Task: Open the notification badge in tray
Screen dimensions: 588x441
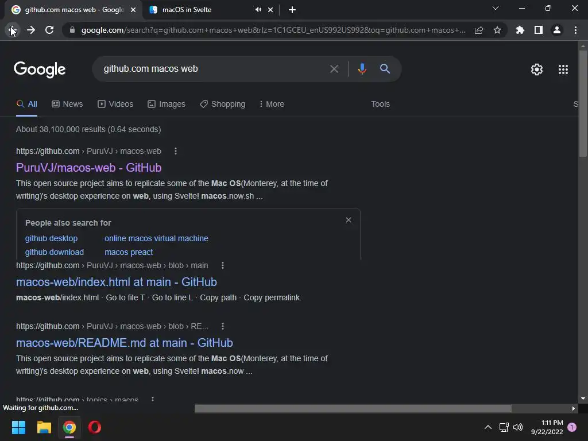Action: click(x=572, y=427)
